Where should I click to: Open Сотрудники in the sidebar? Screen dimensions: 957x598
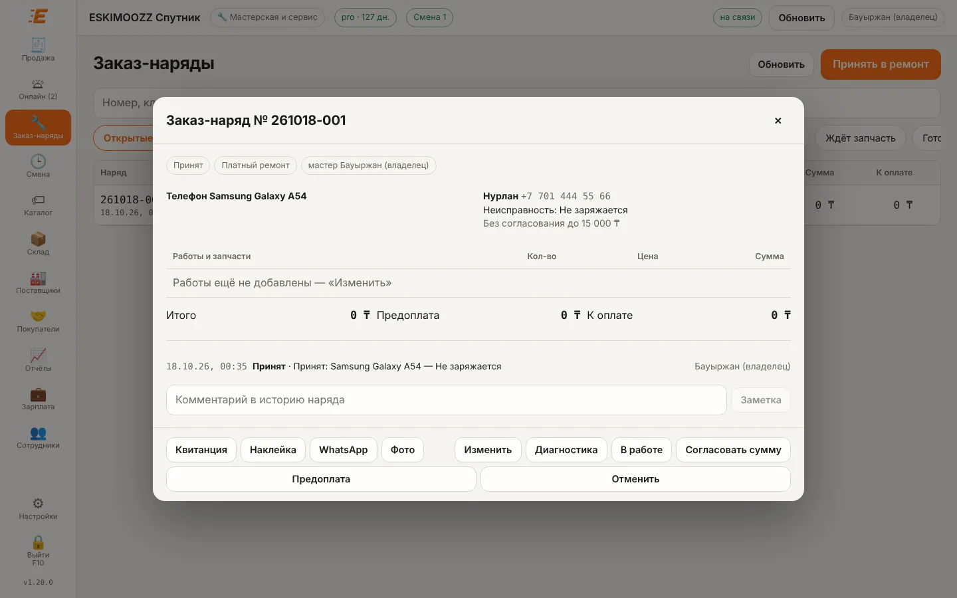click(38, 437)
